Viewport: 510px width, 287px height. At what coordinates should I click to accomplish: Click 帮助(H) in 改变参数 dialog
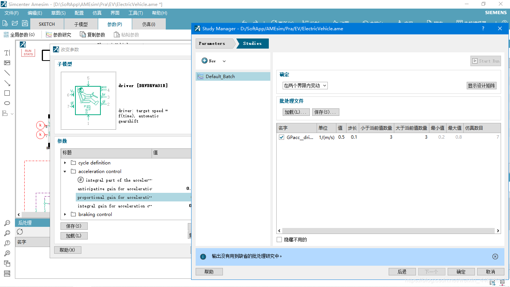pos(68,250)
